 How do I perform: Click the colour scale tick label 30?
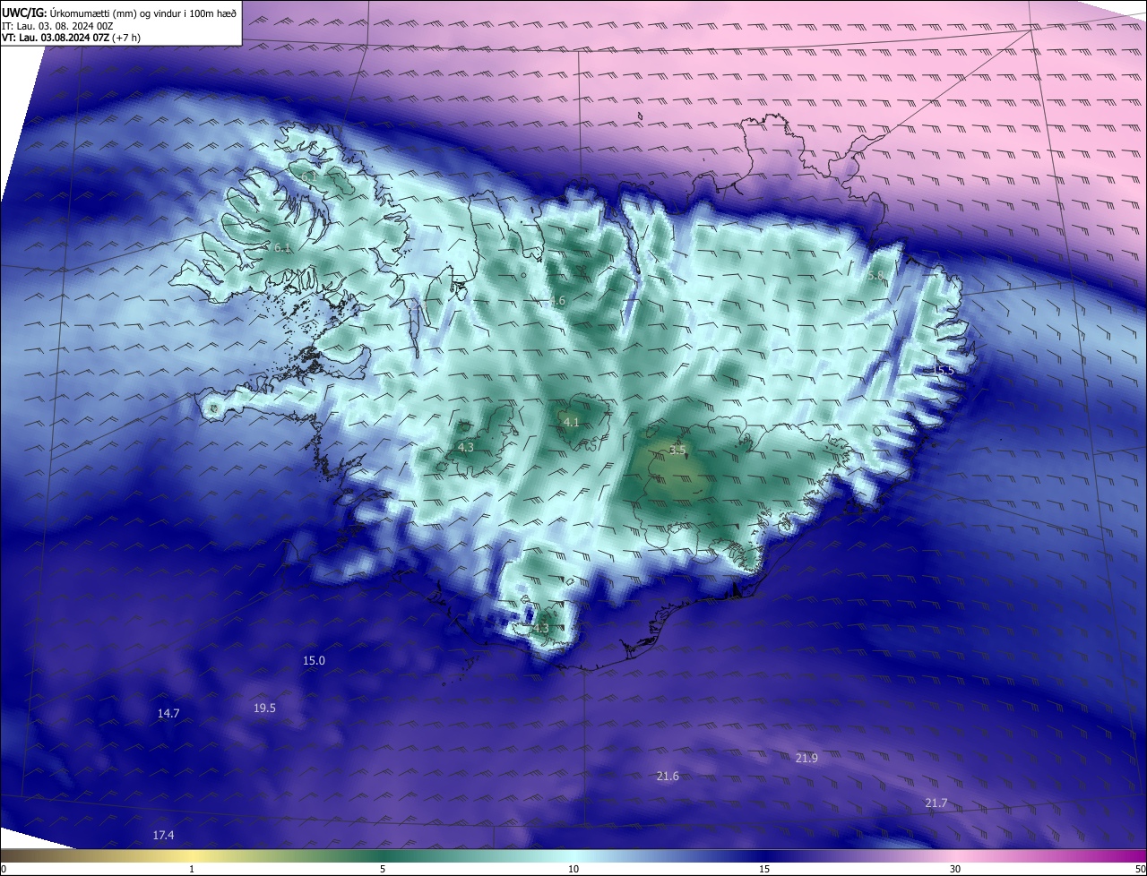click(x=955, y=869)
